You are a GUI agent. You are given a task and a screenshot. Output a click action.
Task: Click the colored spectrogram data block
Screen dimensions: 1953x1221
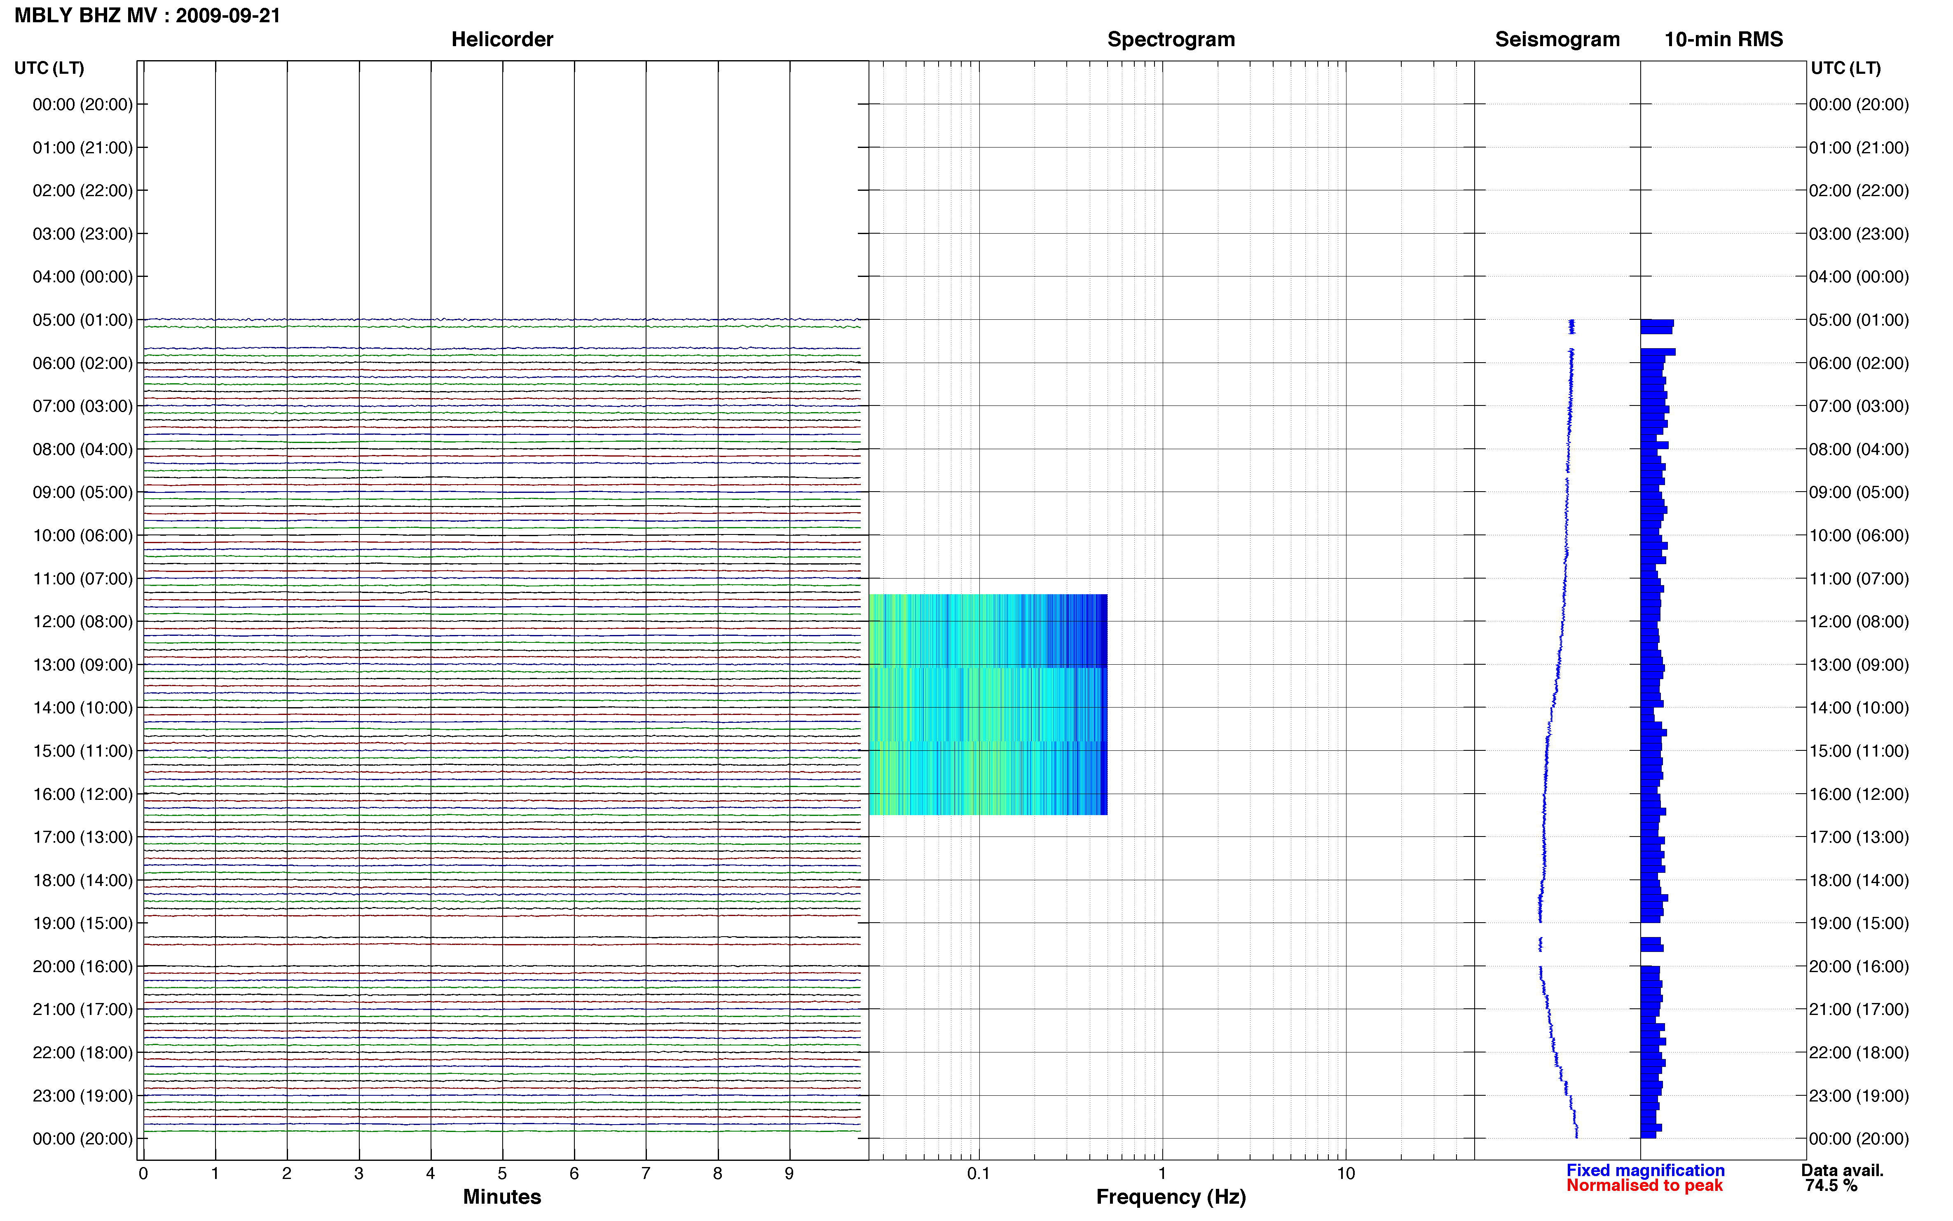tap(988, 704)
